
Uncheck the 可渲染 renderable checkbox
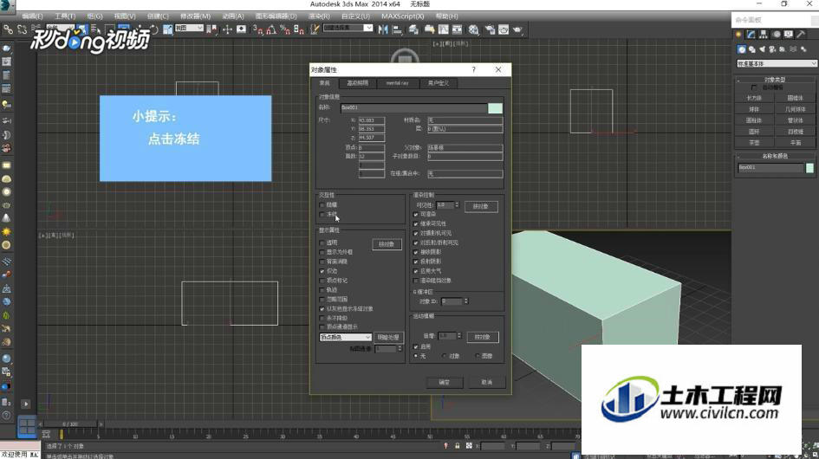pyautogui.click(x=416, y=214)
